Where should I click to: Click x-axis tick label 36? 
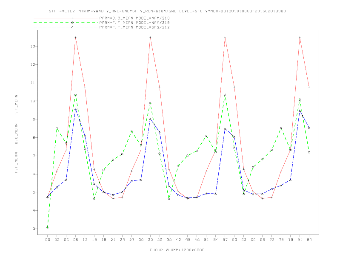(160, 240)
